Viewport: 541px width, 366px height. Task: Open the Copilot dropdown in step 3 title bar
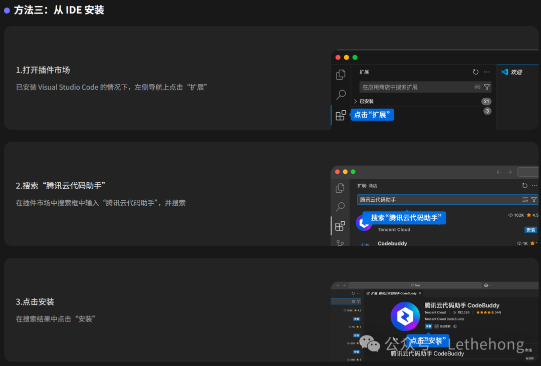pyautogui.click(x=487, y=285)
